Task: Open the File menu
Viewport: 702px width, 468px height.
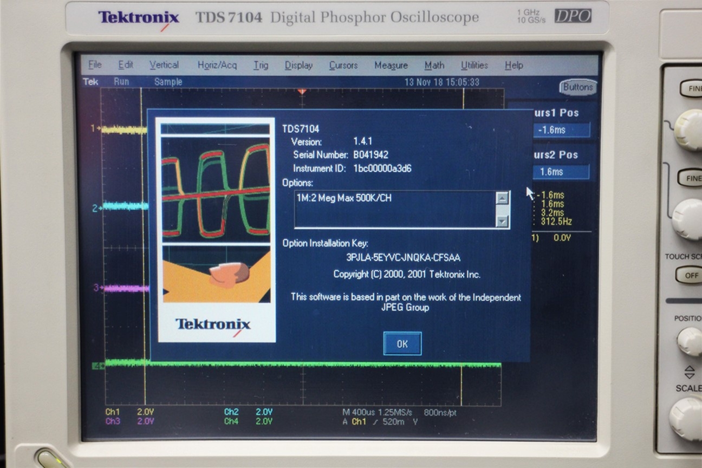Action: [x=95, y=65]
